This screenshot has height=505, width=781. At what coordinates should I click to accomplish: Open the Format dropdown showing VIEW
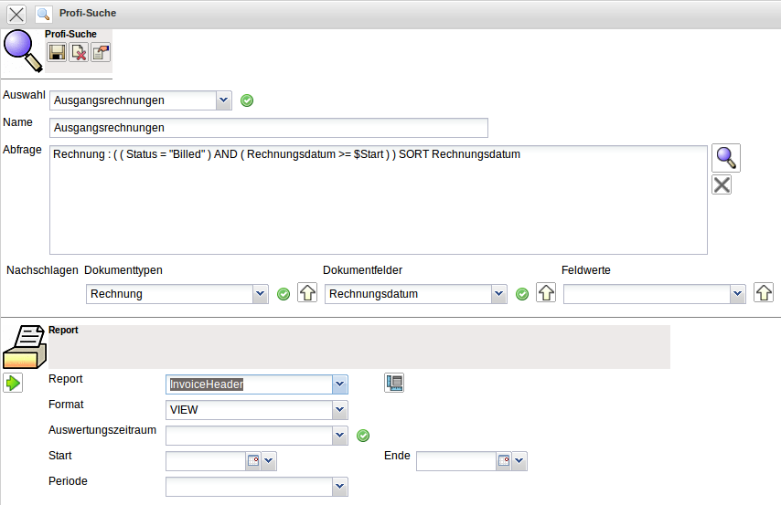click(x=339, y=410)
